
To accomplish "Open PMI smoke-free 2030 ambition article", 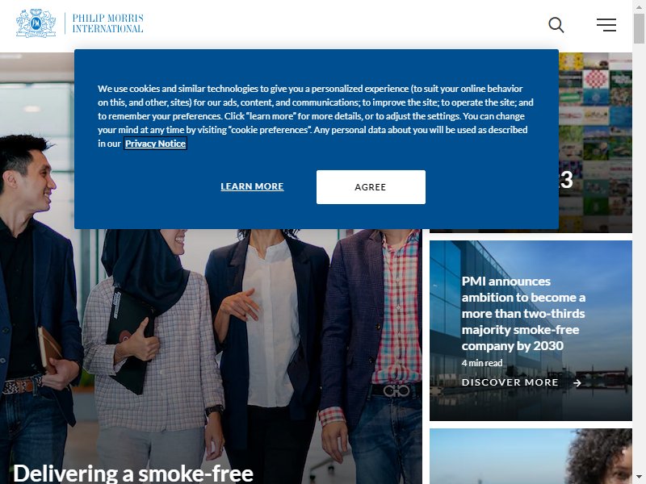I will (x=523, y=314).
